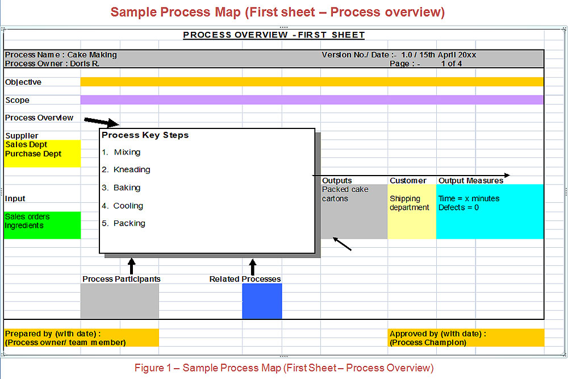Click the long horizontal arrow above Output Measures
The height and width of the screenshot is (379, 568).
(x=411, y=176)
